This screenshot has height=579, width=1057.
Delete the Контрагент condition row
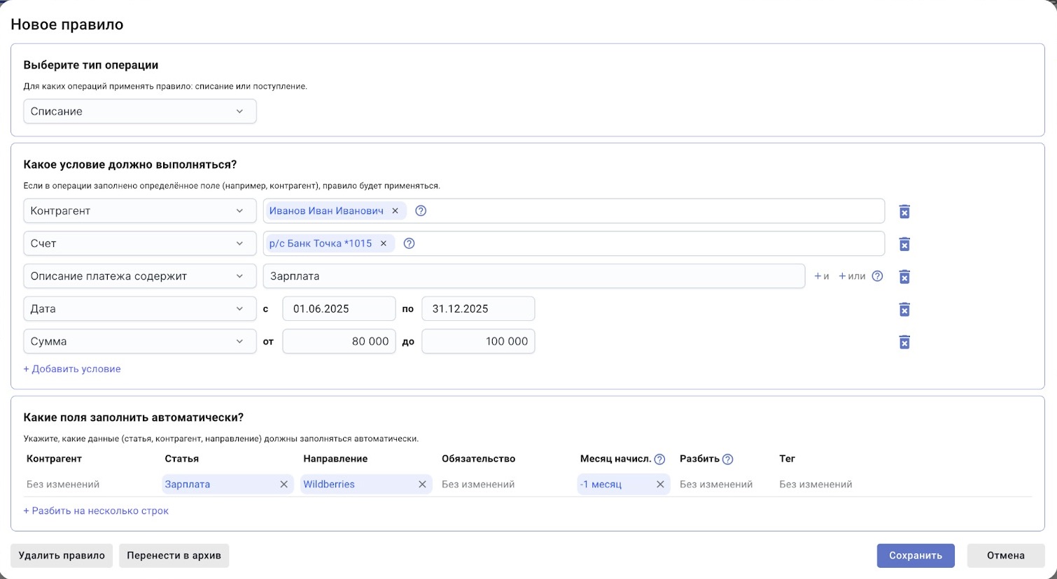point(904,211)
